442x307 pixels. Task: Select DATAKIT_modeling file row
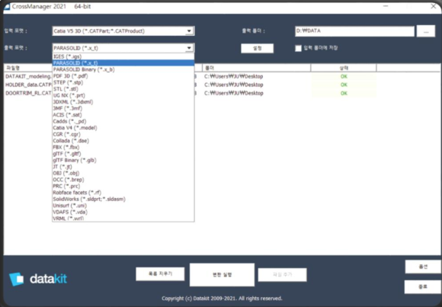coord(28,76)
